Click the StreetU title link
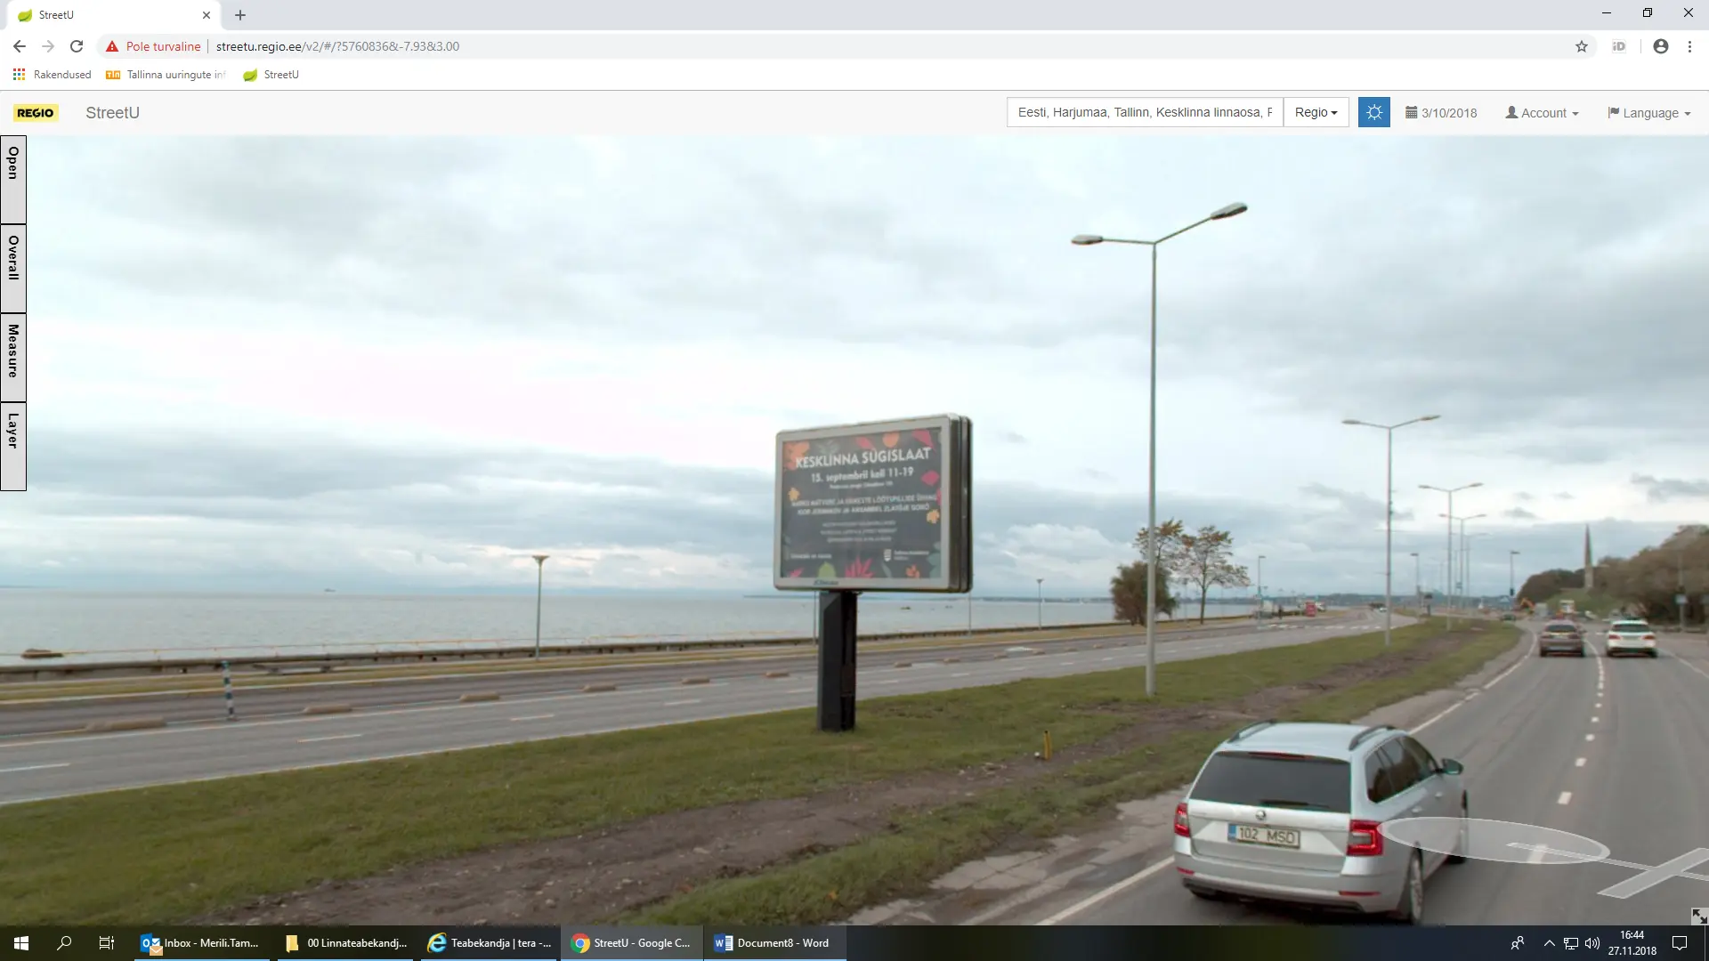This screenshot has height=961, width=1709. click(112, 113)
